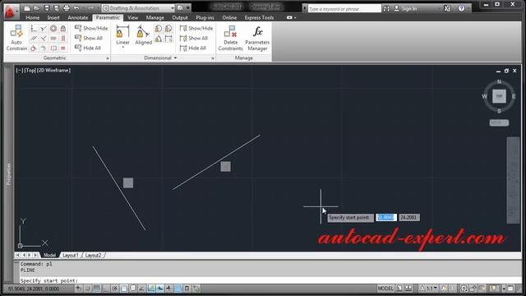Open the Drafting & Annotation workspace dropdown
Viewport: 526px width, 296px height.
click(x=139, y=8)
